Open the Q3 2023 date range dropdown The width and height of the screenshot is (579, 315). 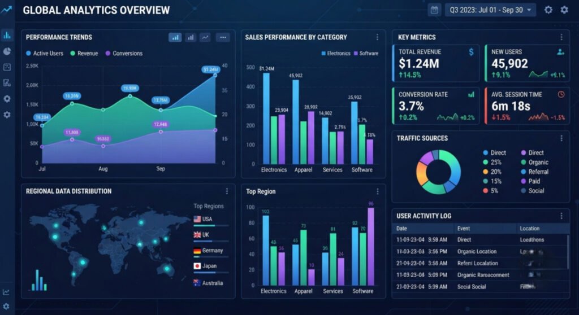click(491, 10)
